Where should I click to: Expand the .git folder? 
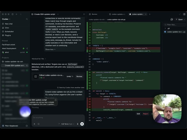pyautogui.click(x=167, y=29)
